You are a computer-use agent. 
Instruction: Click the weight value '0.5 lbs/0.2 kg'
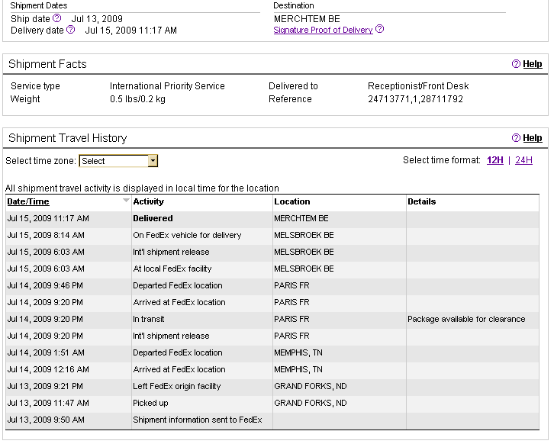(137, 99)
